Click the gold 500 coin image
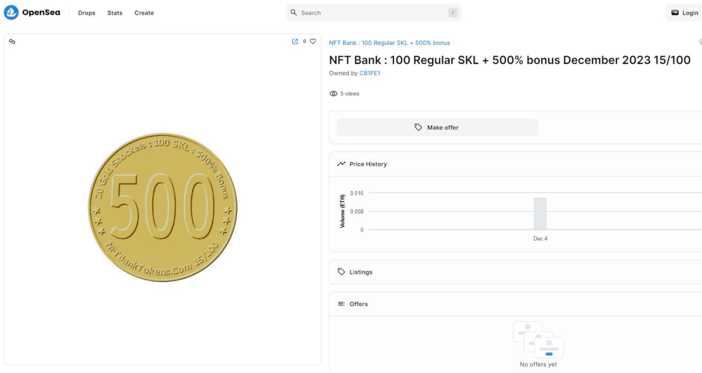 coord(163,207)
